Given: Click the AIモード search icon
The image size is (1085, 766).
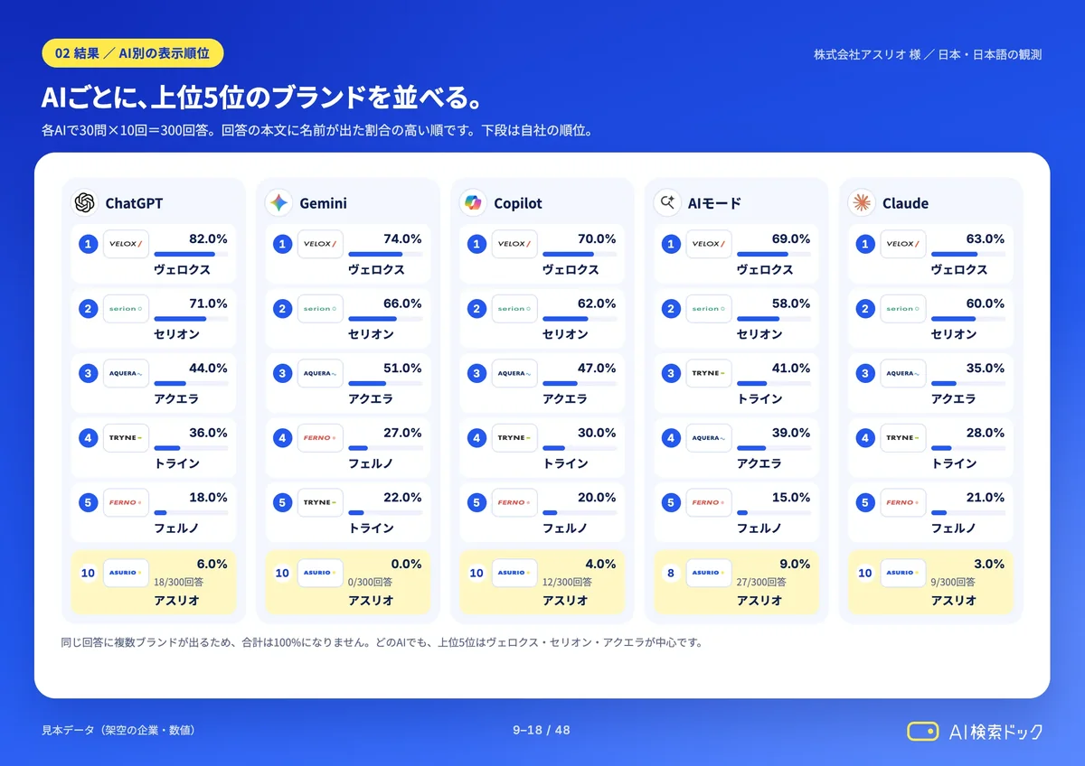Looking at the screenshot, I should (x=667, y=203).
